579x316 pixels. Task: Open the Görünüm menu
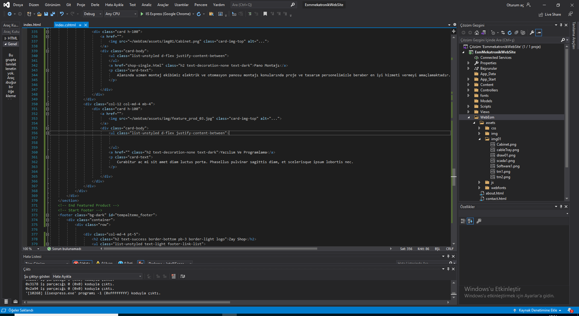52,5
